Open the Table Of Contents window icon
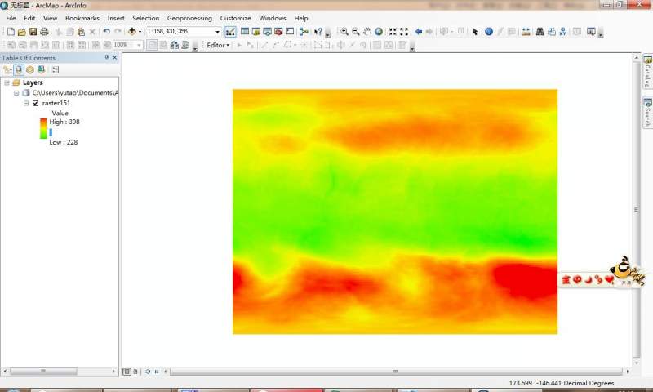 tap(245, 32)
